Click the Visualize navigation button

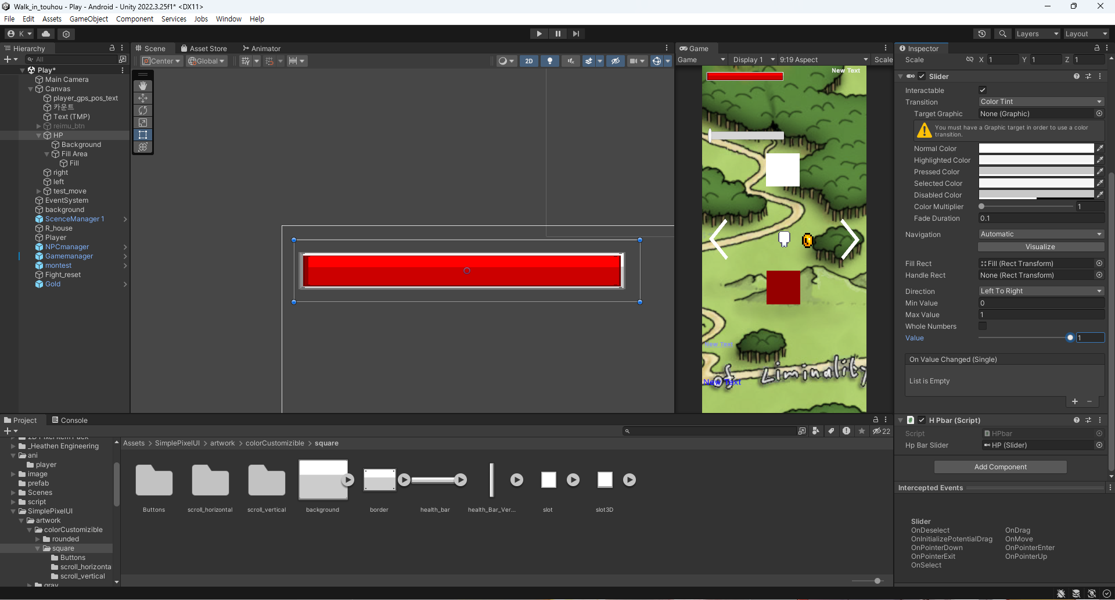pos(1040,247)
